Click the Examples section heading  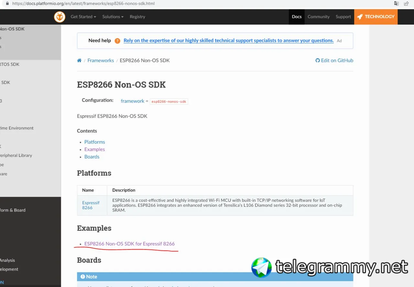(x=94, y=228)
